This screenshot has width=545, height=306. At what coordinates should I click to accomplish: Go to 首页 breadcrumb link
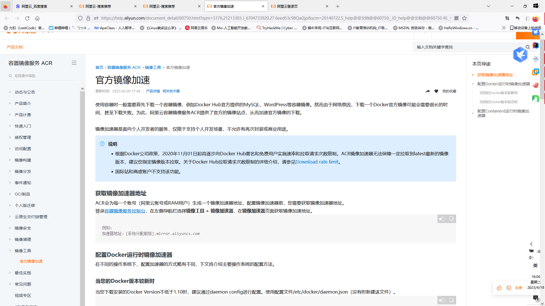click(99, 67)
